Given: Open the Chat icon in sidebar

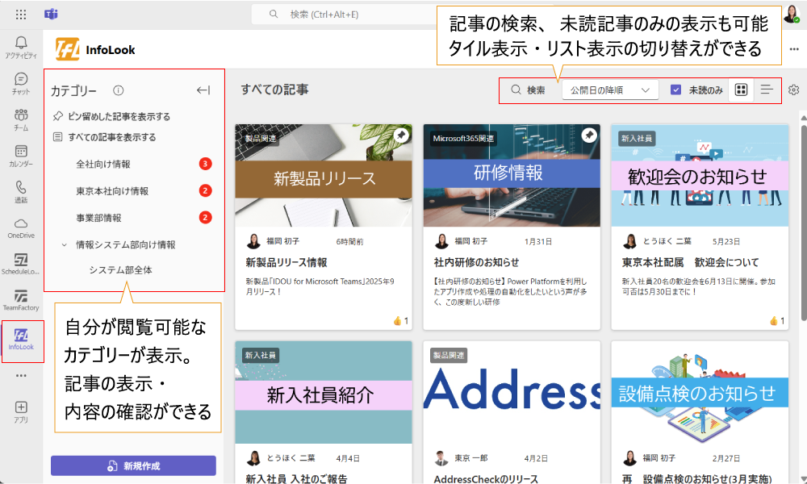Looking at the screenshot, I should pyautogui.click(x=21, y=83).
